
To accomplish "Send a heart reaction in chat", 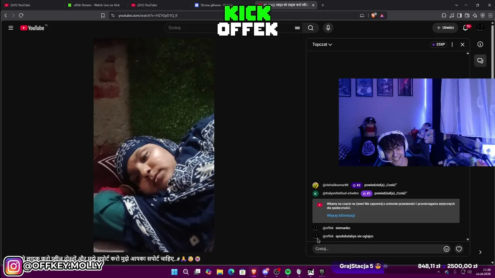I will [459, 249].
